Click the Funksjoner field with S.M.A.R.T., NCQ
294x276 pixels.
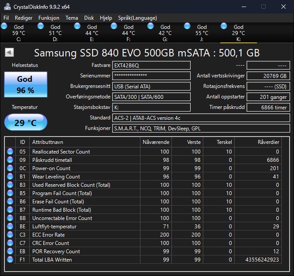point(201,129)
